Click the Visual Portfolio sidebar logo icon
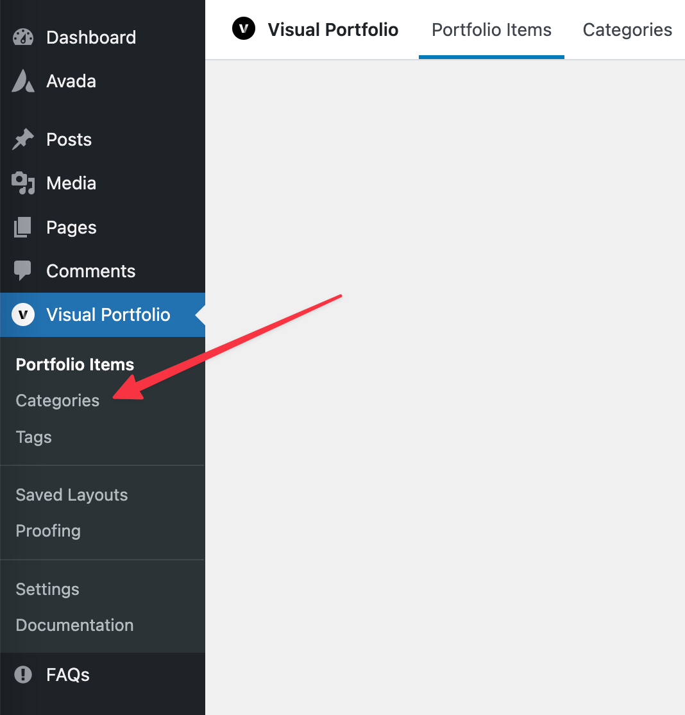 coord(23,314)
